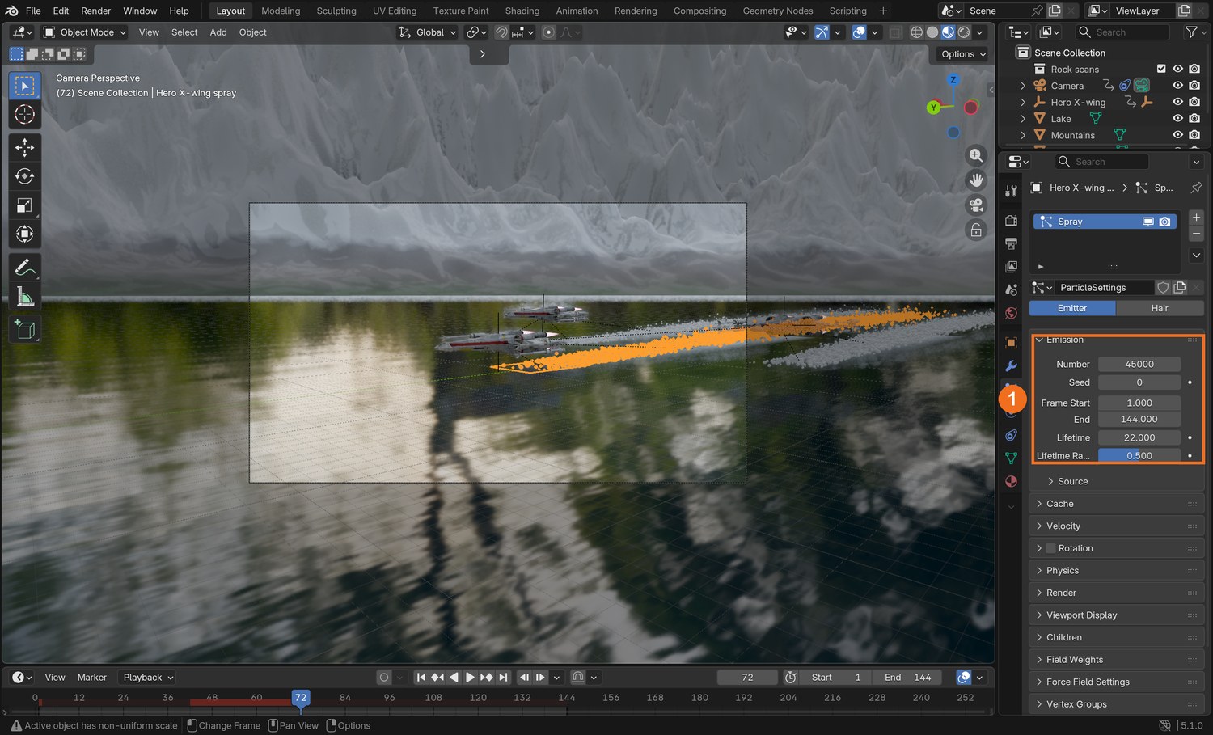
Task: Expand the Children panel
Action: pyautogui.click(x=1117, y=638)
